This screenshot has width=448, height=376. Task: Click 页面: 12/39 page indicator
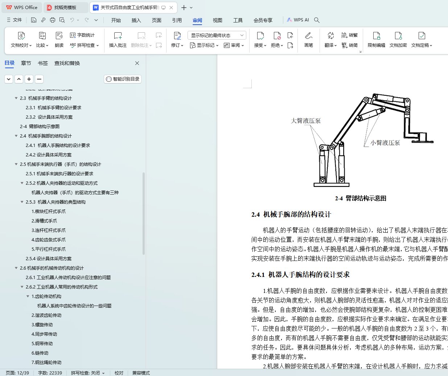[17, 373]
